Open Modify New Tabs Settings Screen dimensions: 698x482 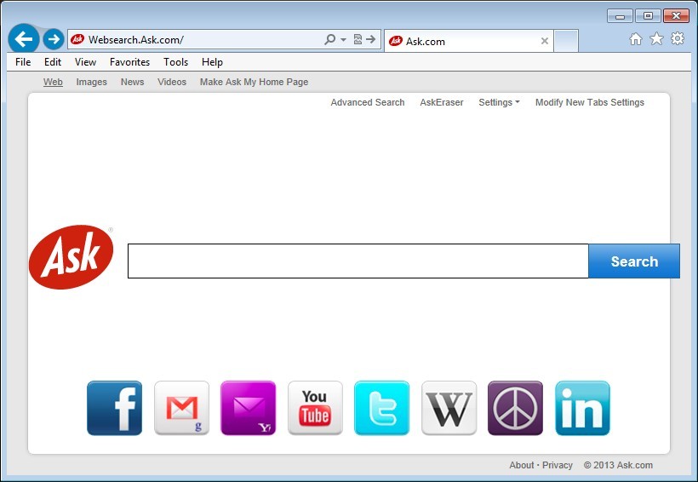(x=590, y=102)
